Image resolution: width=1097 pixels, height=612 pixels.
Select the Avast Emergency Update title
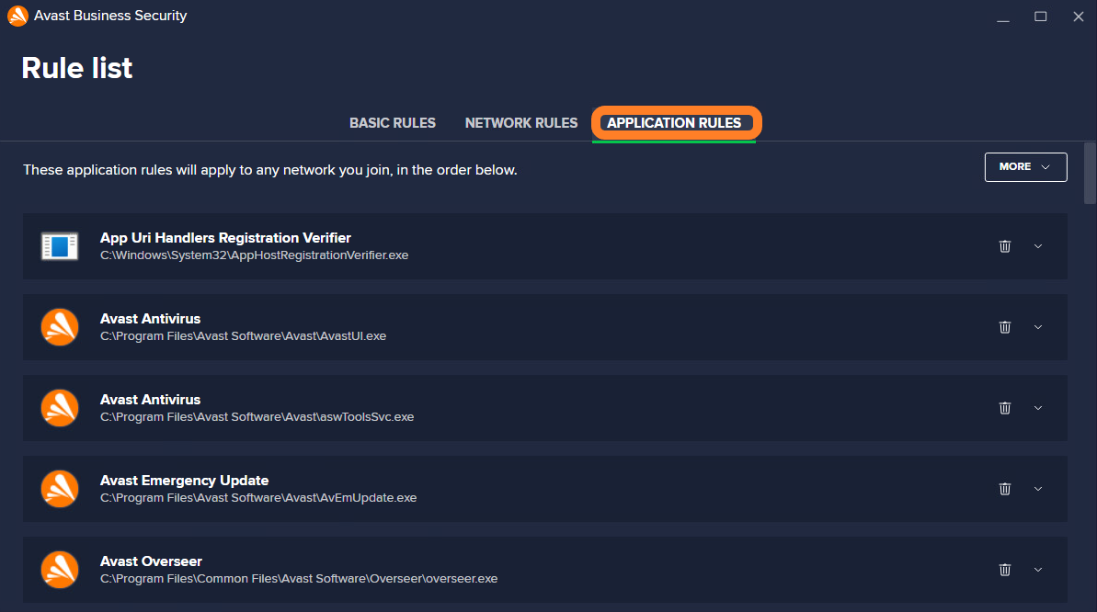tap(184, 481)
